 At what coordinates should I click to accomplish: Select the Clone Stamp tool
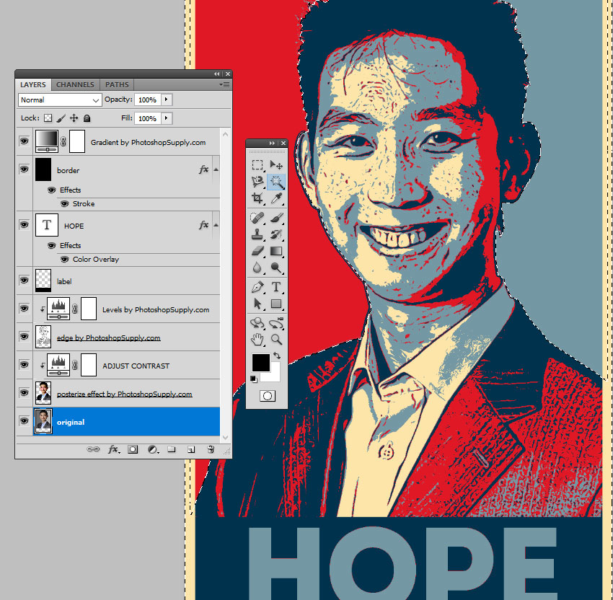click(257, 234)
